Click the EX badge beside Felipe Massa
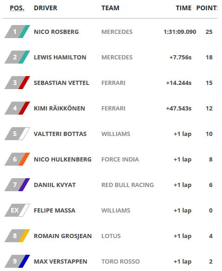This screenshot has height=271, width=222. point(17,210)
